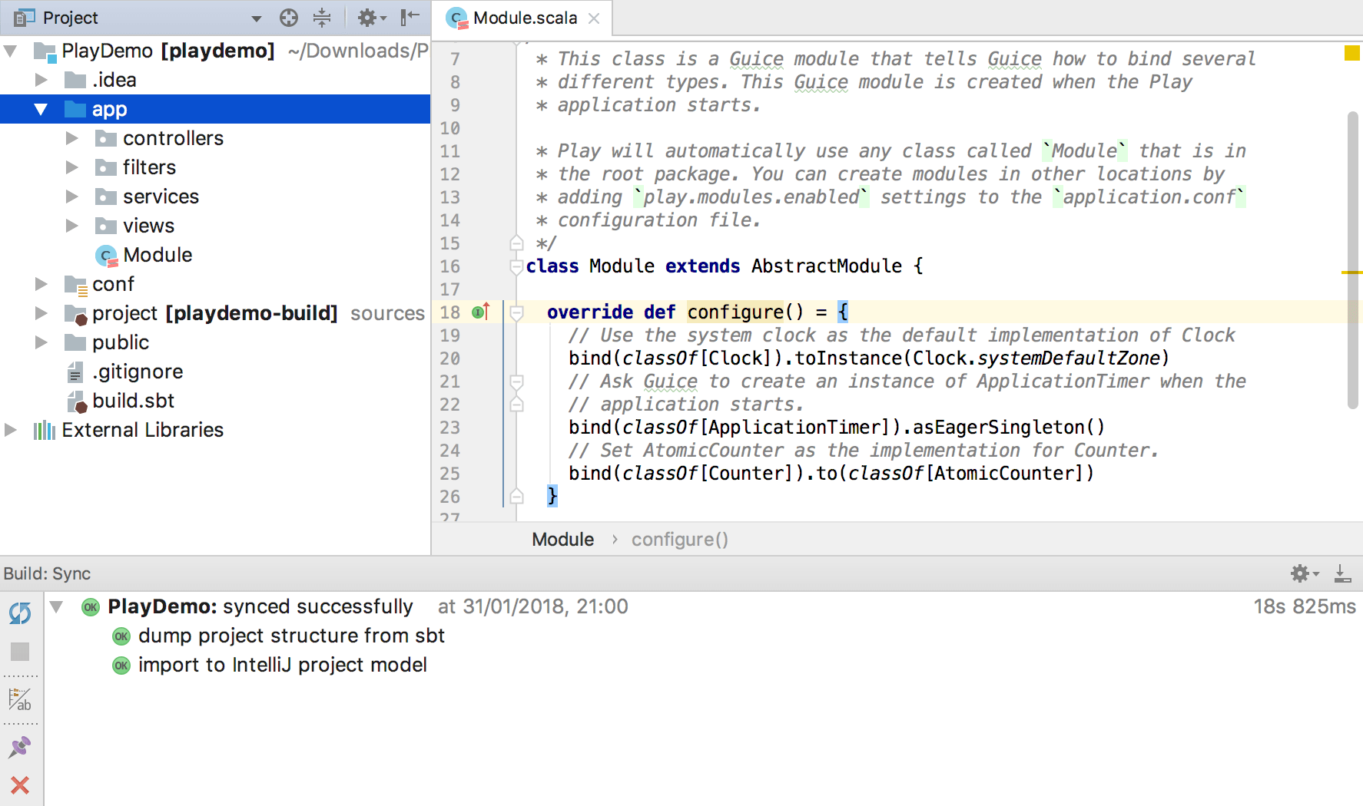Open the Project view dropdown arrow
The image size is (1363, 806).
tap(257, 18)
